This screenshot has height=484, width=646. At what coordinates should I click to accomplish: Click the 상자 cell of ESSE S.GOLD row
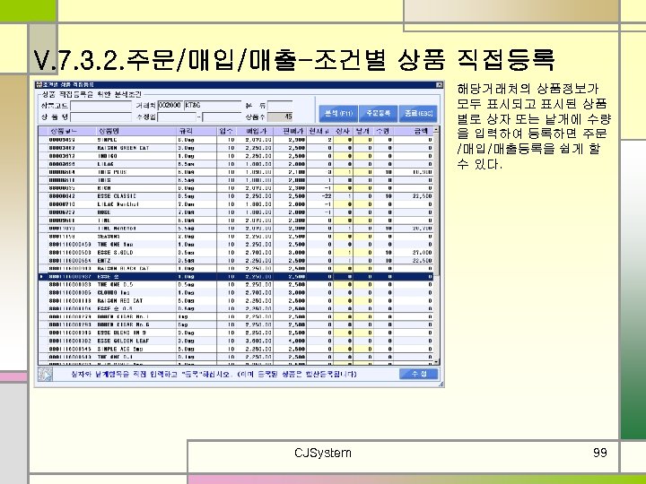pos(343,252)
